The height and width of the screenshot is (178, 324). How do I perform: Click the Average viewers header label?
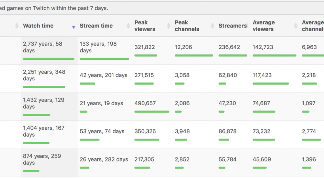[x=263, y=26]
